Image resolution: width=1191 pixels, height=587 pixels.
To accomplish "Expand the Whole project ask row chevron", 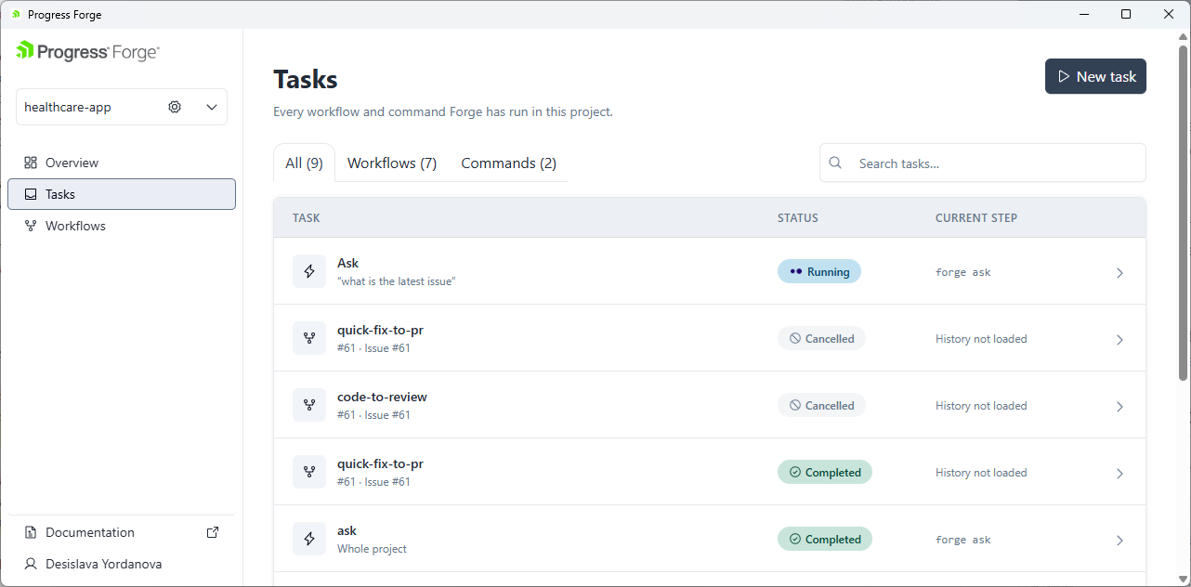I will 1119,541.
